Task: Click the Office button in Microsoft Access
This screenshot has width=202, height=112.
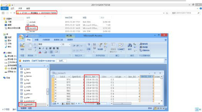Action: point(21,37)
